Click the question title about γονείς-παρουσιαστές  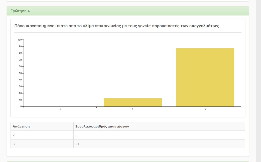point(117,26)
